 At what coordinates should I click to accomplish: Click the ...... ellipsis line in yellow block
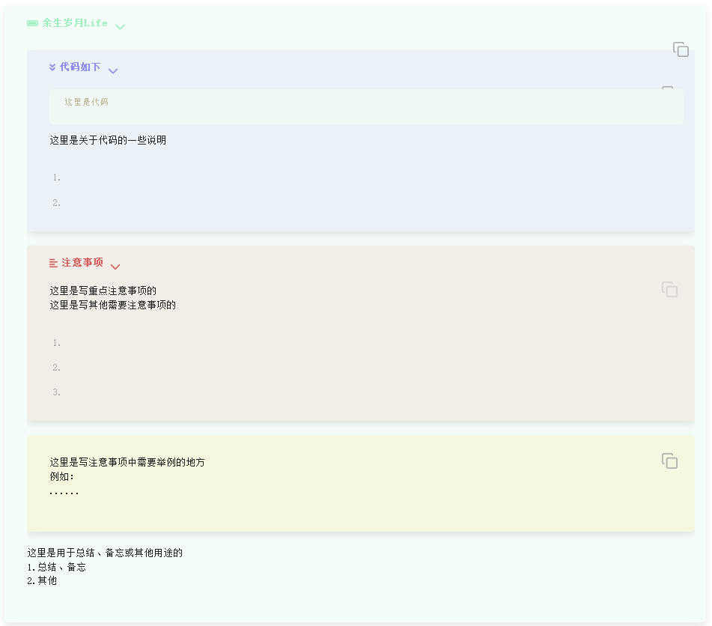(x=64, y=493)
